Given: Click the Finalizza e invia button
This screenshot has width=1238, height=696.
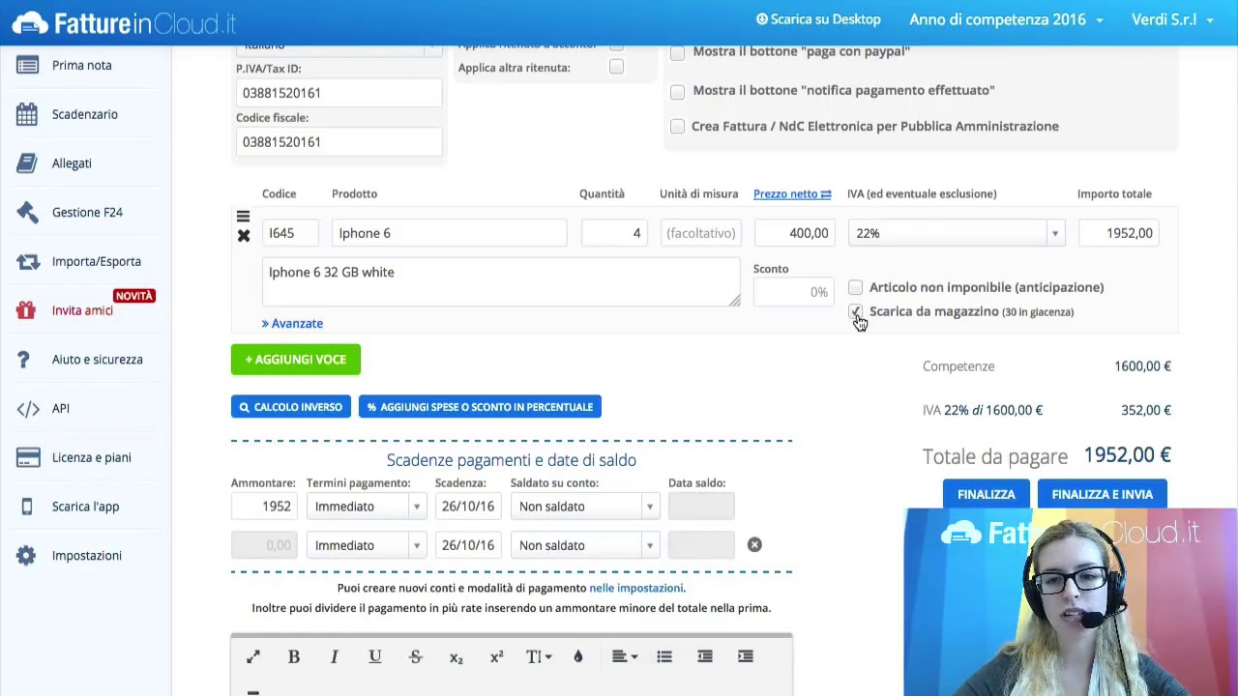Looking at the screenshot, I should coord(1103,494).
